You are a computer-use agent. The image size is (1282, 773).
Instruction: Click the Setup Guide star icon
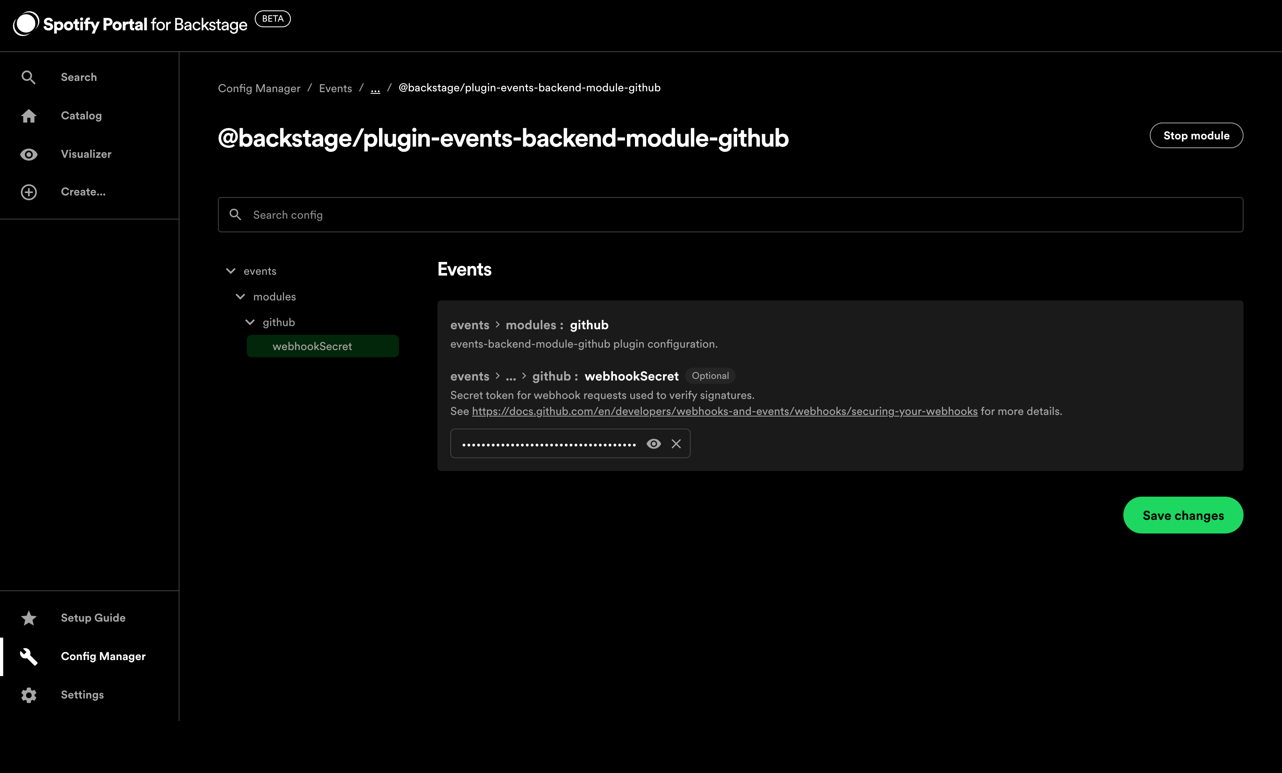28,618
